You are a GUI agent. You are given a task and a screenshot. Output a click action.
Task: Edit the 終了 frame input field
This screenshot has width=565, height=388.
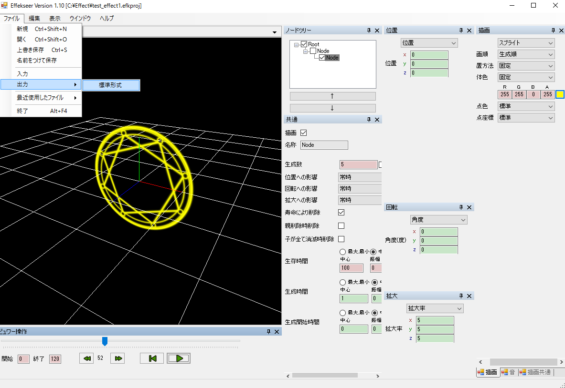[x=55, y=359]
